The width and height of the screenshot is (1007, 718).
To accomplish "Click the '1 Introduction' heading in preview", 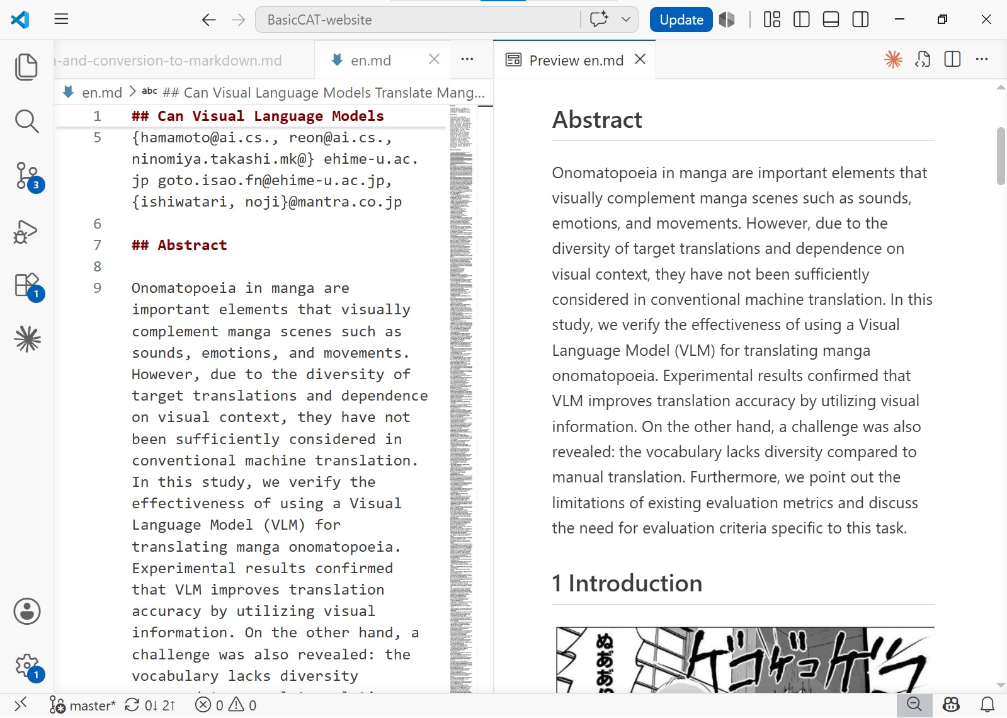I will [627, 583].
